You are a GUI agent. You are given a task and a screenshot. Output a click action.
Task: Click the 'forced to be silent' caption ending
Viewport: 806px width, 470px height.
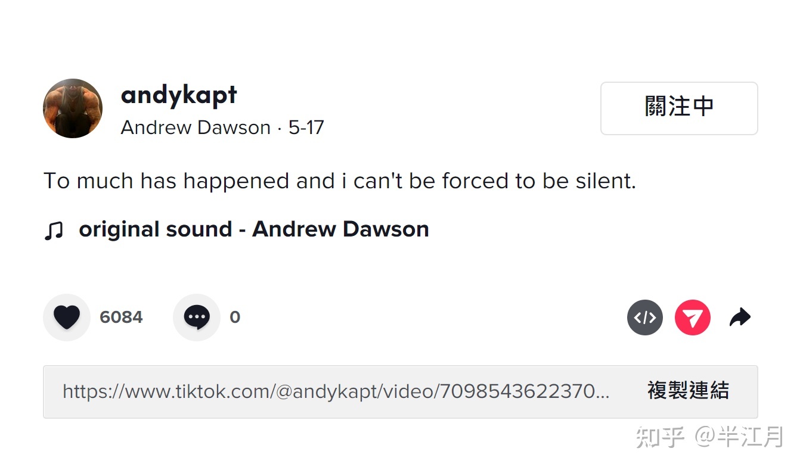(x=539, y=181)
